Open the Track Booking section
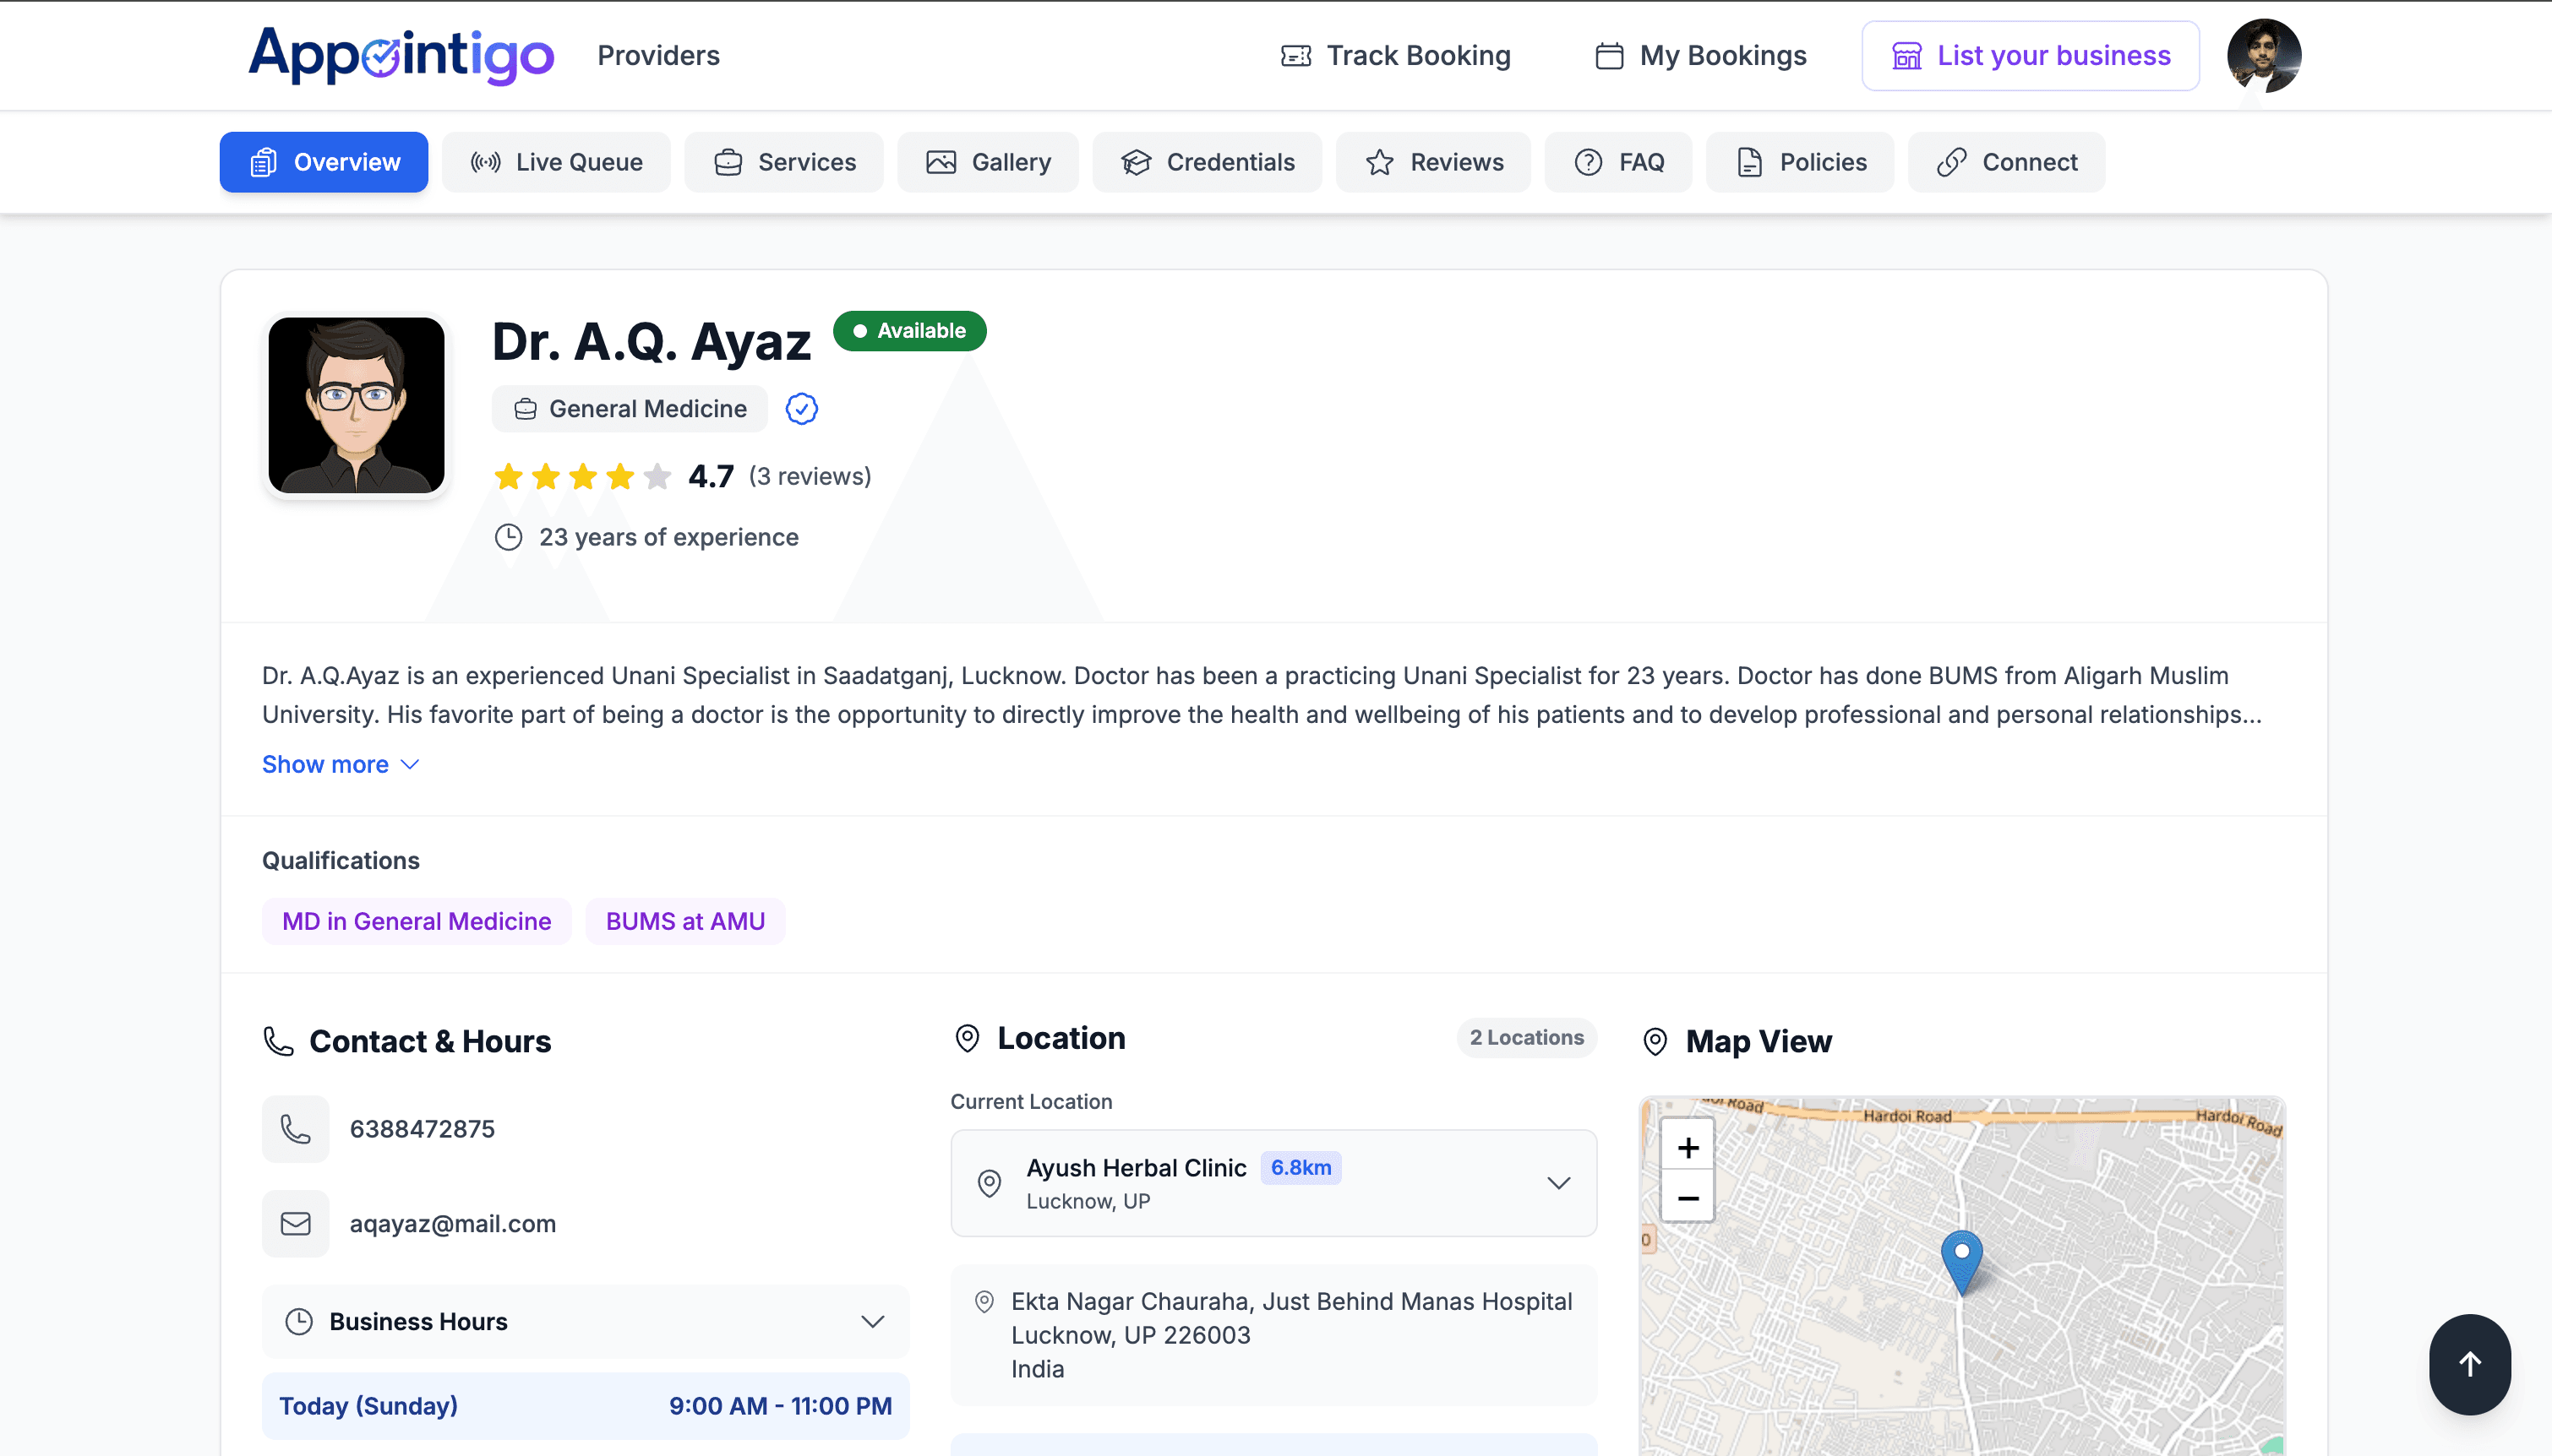This screenshot has width=2552, height=1456. (1397, 56)
